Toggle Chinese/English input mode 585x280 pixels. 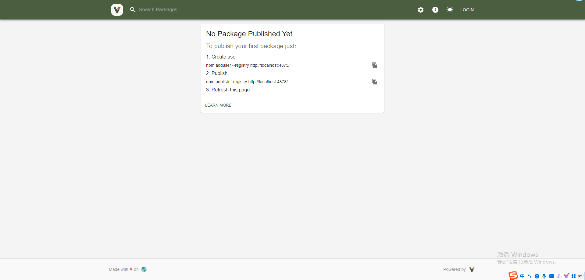click(x=522, y=276)
